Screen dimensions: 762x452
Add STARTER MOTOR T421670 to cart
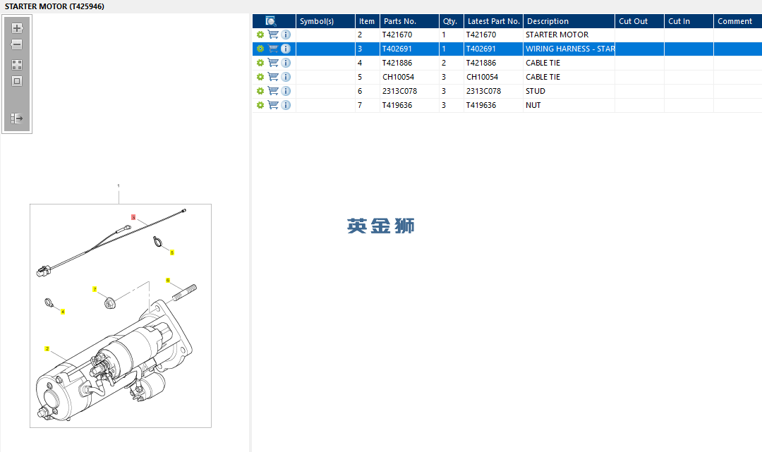point(273,35)
